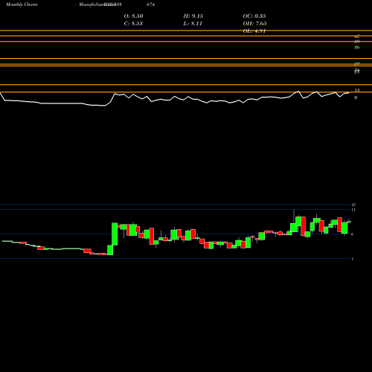Click the '11' price axis label

click(353, 210)
